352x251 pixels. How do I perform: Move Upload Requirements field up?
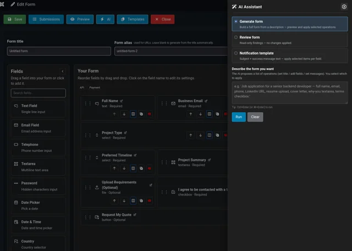coord(114,201)
